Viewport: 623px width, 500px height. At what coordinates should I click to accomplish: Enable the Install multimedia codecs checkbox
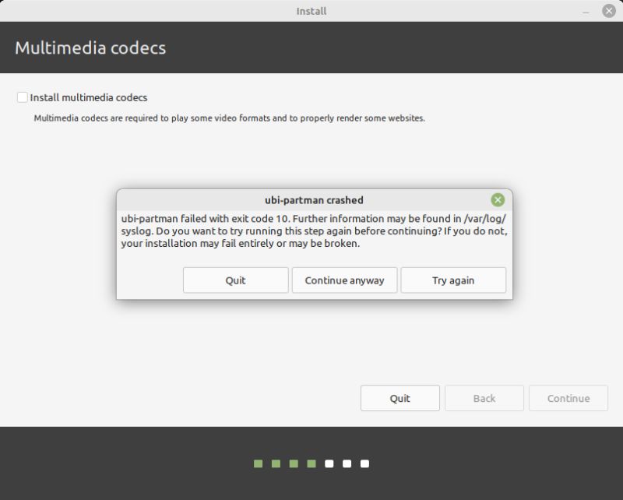pos(21,97)
